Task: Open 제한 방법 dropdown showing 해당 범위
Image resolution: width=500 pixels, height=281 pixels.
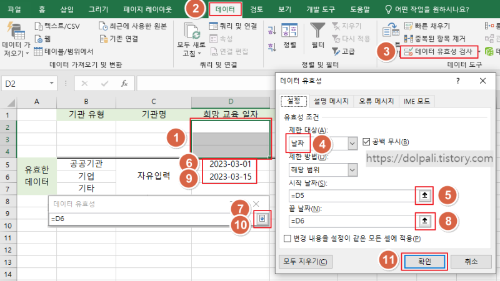Action: [x=352, y=170]
